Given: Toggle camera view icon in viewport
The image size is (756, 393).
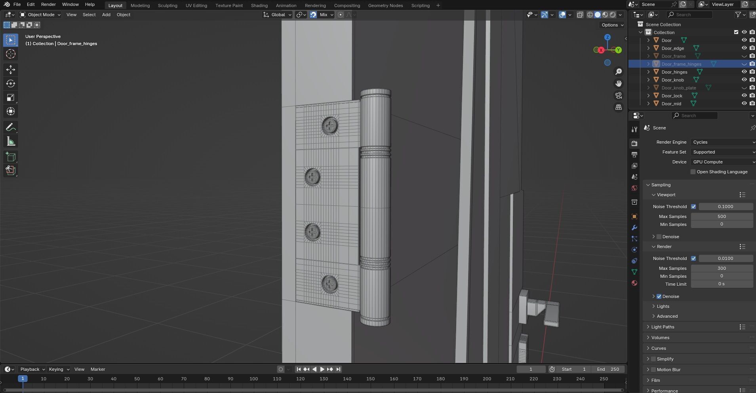Looking at the screenshot, I should tap(619, 95).
